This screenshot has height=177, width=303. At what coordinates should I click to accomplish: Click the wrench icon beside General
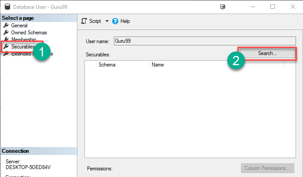(6, 26)
